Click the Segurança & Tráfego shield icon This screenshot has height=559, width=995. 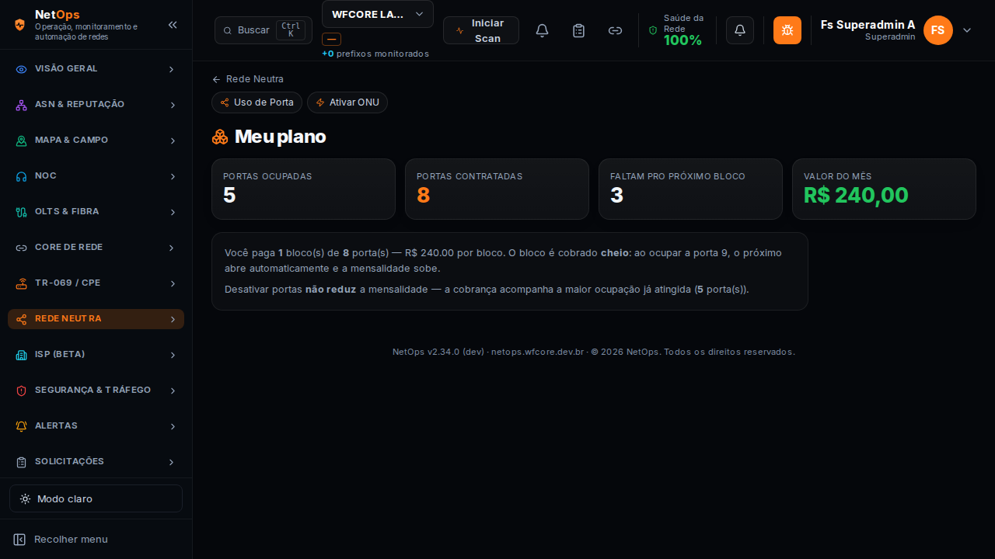coord(22,391)
